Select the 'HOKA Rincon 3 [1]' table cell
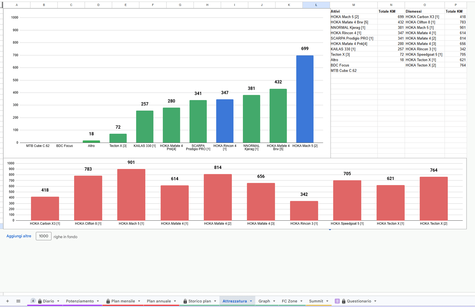This screenshot has height=307, width=475. [425, 49]
